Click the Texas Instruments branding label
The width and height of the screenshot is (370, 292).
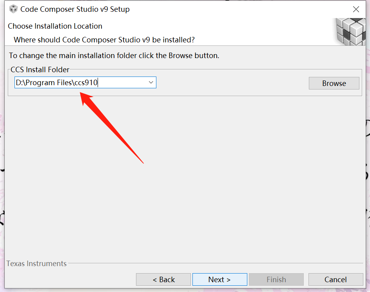pos(36,263)
